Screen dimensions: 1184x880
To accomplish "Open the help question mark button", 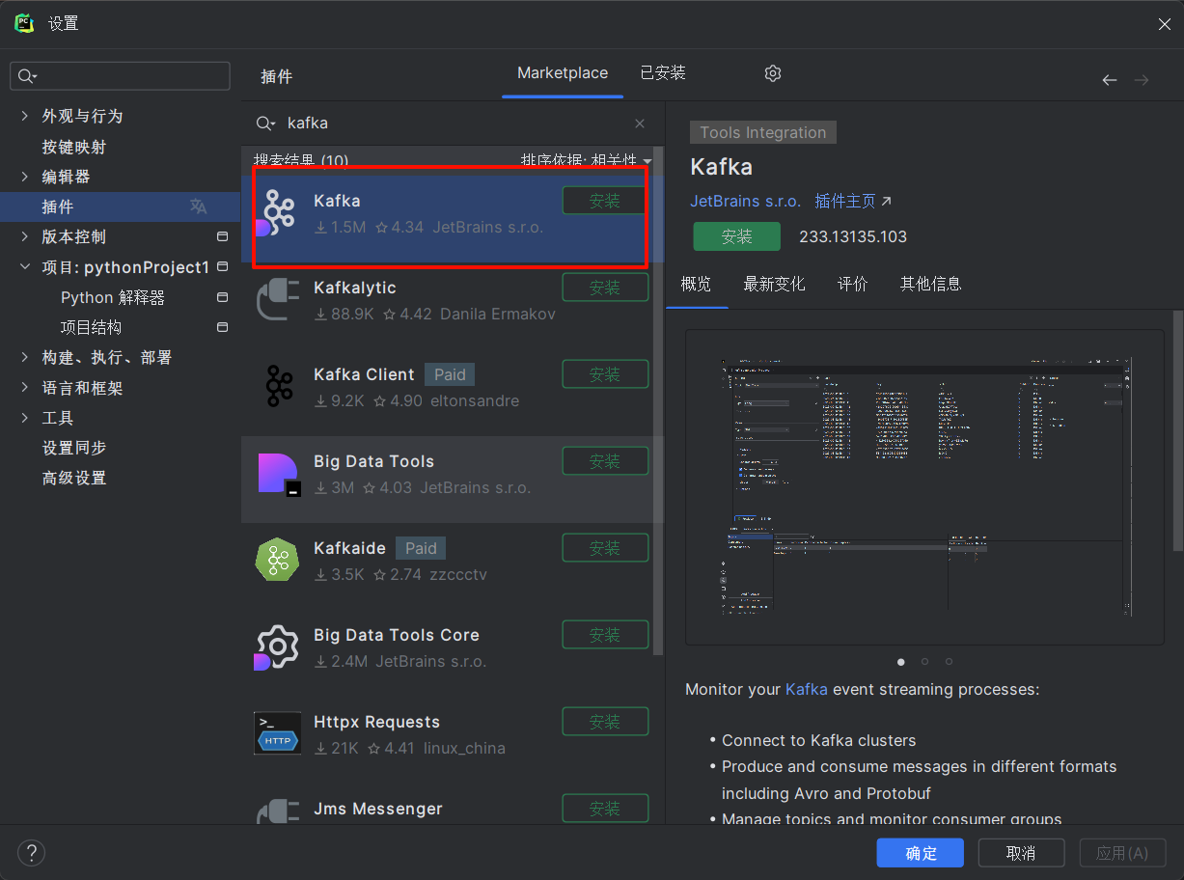I will (x=32, y=853).
